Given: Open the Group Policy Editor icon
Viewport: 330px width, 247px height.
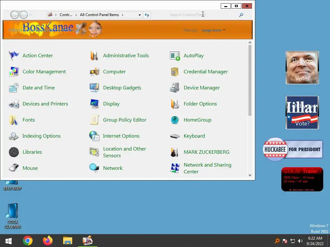Looking at the screenshot, I should [x=94, y=120].
